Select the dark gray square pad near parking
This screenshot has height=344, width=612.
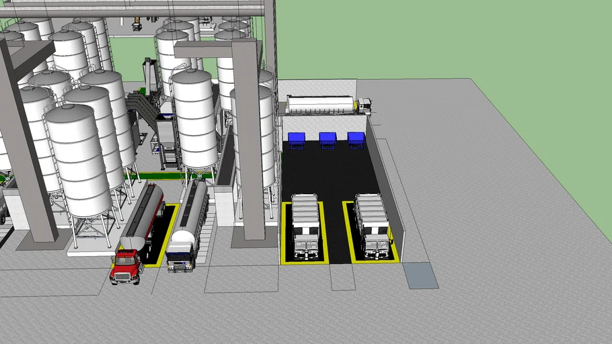(420, 275)
